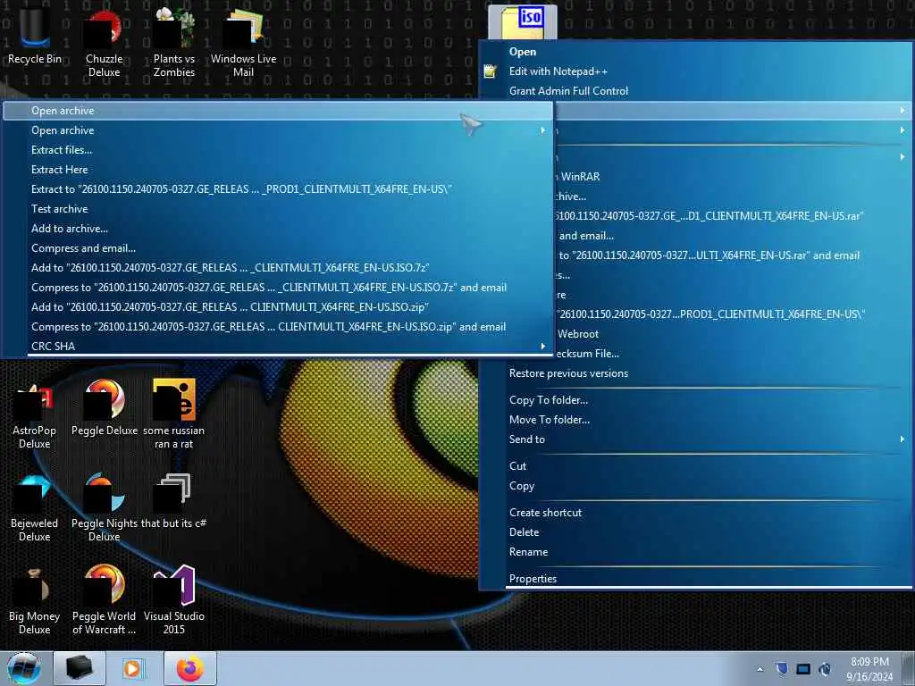The width and height of the screenshot is (915, 686).
Task: Select the Chuzzle Deluxe desktop shortcut
Action: pos(104,42)
